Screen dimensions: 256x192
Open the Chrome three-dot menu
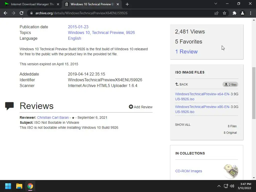pos(250,13)
